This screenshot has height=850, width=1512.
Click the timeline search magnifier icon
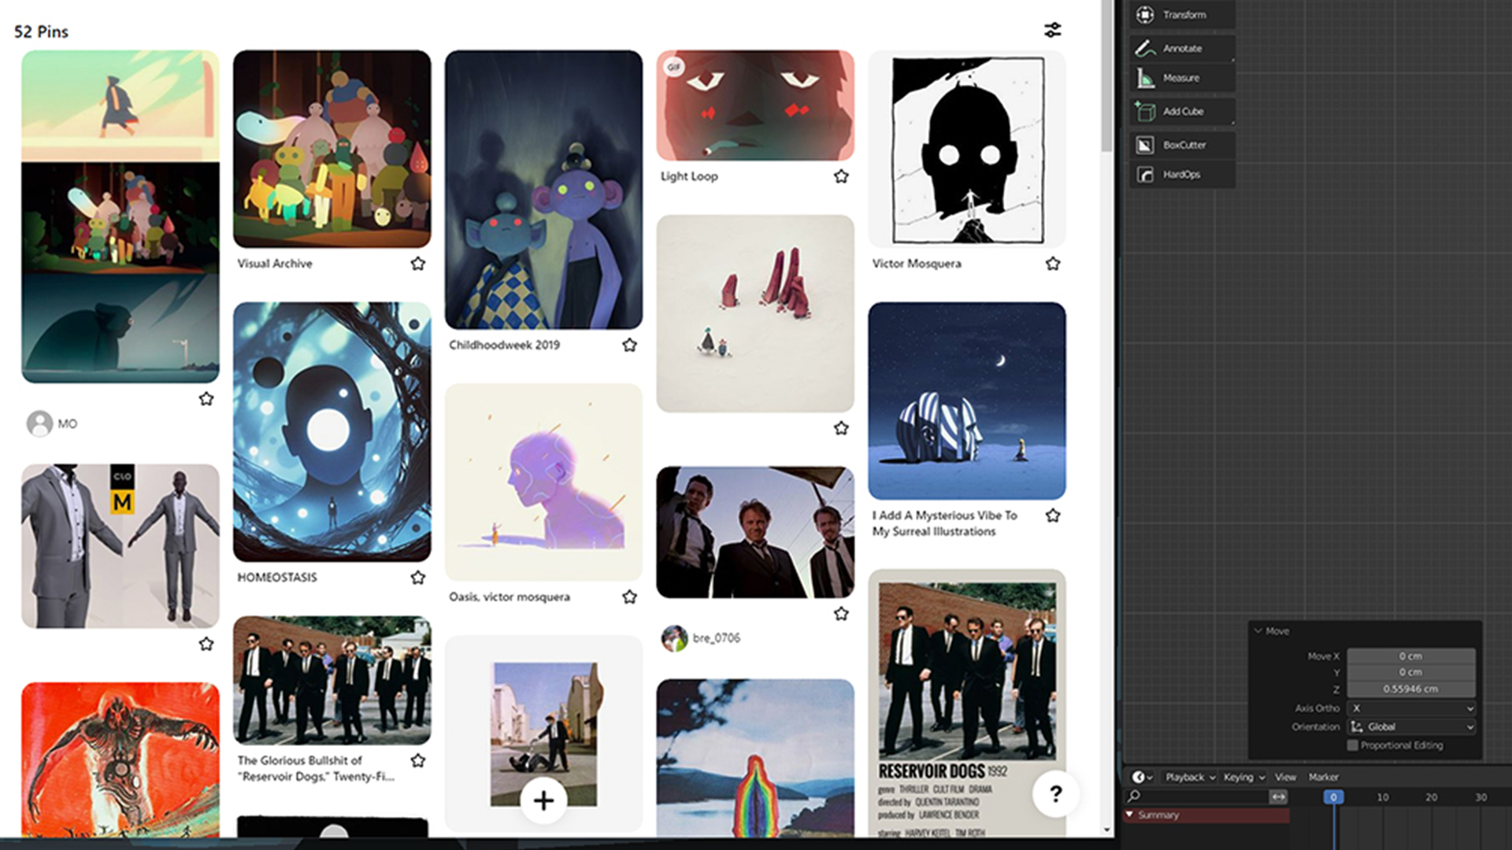[x=1134, y=796]
